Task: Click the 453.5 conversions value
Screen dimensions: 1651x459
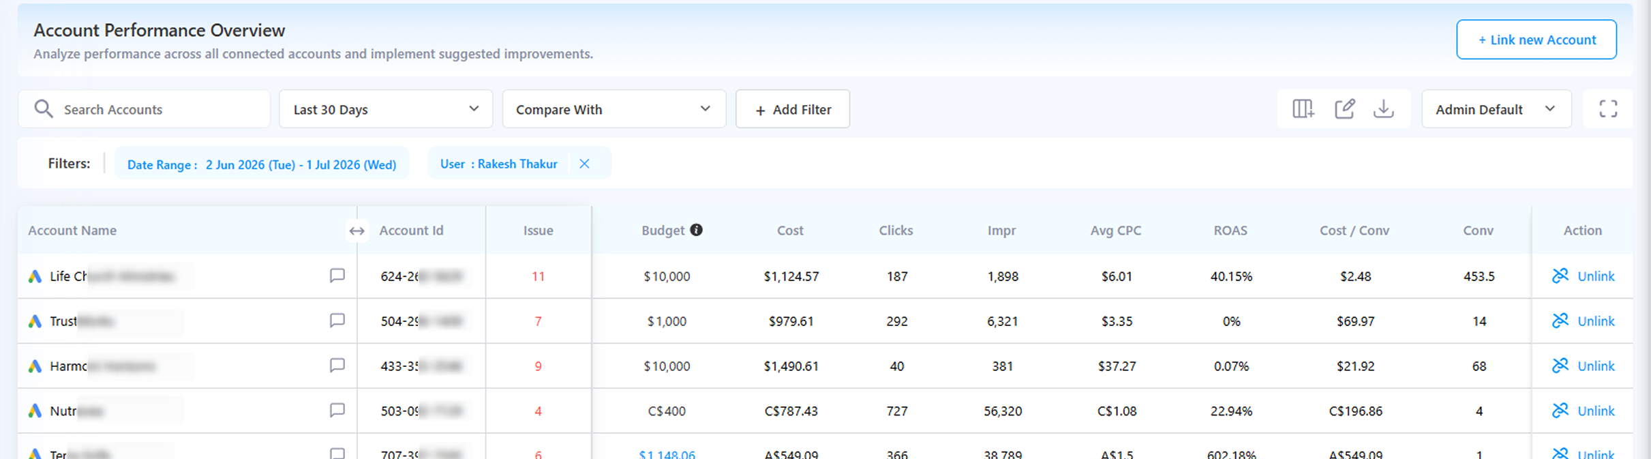Action: point(1479,276)
